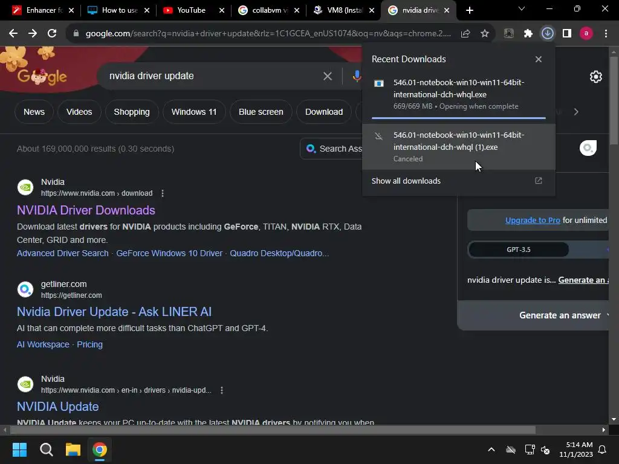Bookmark this page with the star
This screenshot has width=619, height=464.
click(x=485, y=34)
